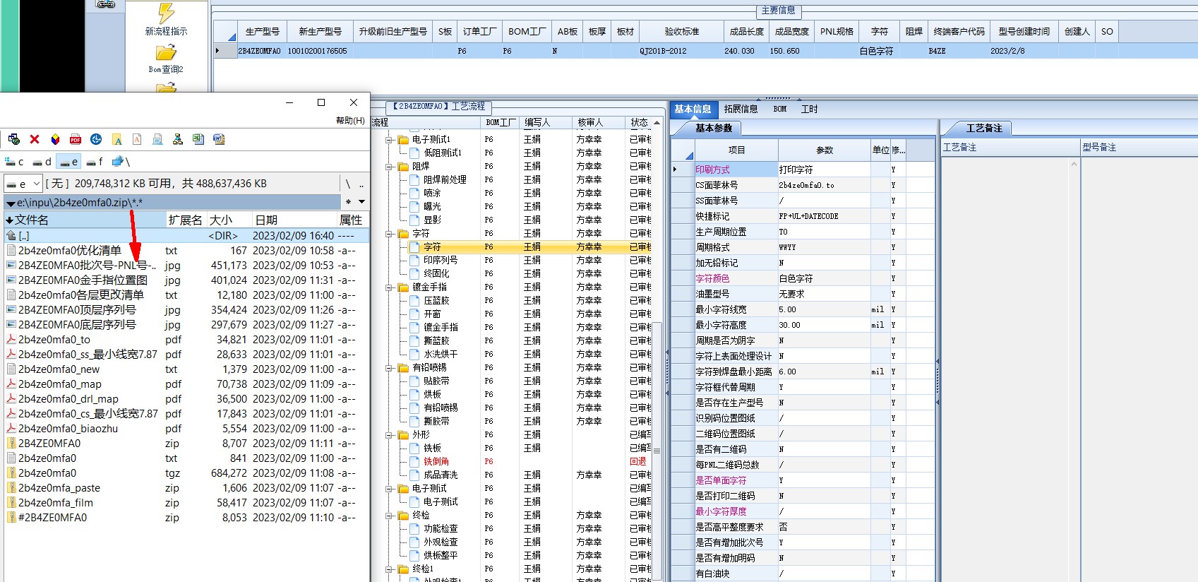
Task: Open the Bom查询2 folder icon
Action: coord(166,53)
